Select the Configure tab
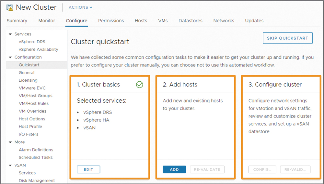324x184 pixels. 76,21
